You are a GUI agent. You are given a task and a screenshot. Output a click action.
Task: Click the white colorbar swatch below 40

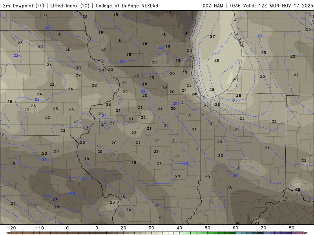pos(171,233)
